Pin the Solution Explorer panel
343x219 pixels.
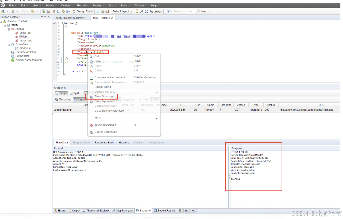point(45,17)
